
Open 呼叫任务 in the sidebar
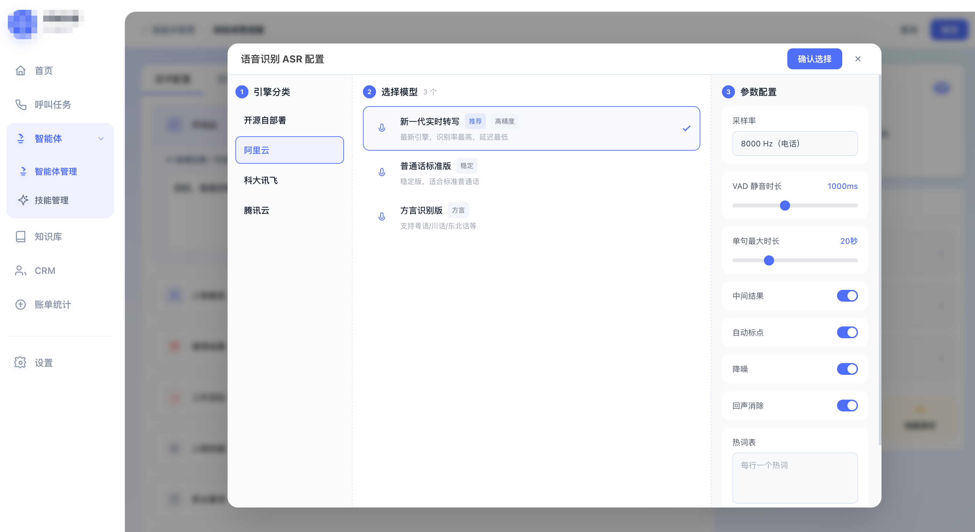point(60,105)
